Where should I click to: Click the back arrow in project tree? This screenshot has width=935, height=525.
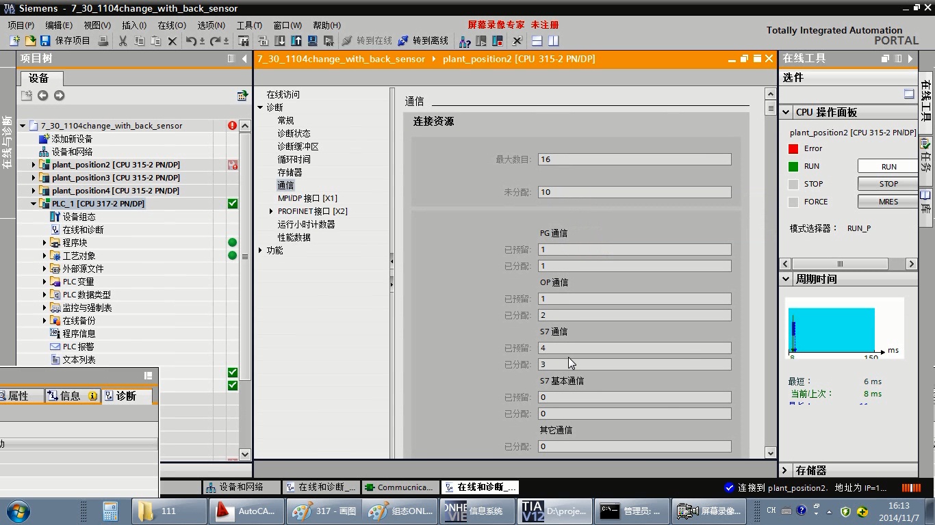pyautogui.click(x=43, y=96)
